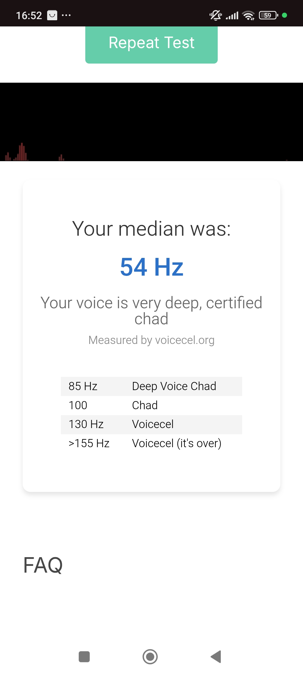Screen dimensions: 303x675
Task: Select the '100 Chad' table row
Action: pos(151,406)
